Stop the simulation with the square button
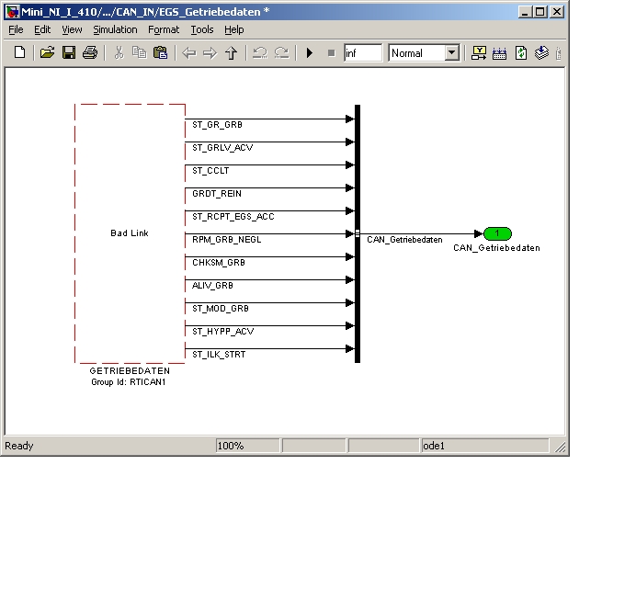 coord(331,53)
